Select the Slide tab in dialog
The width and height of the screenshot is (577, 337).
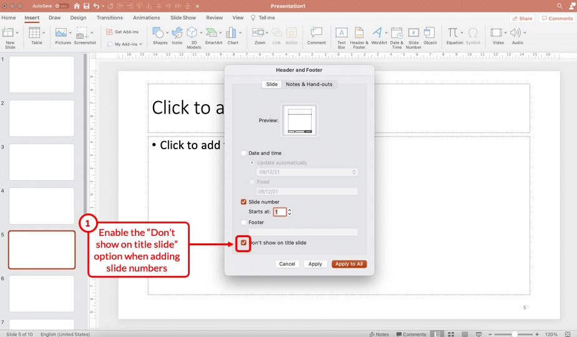272,84
